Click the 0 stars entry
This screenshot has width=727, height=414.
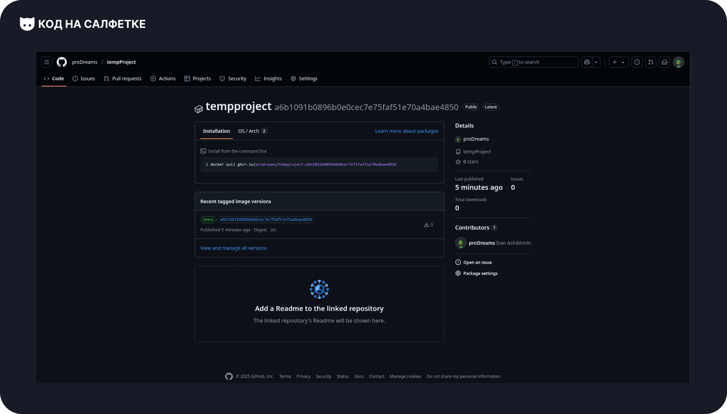467,162
